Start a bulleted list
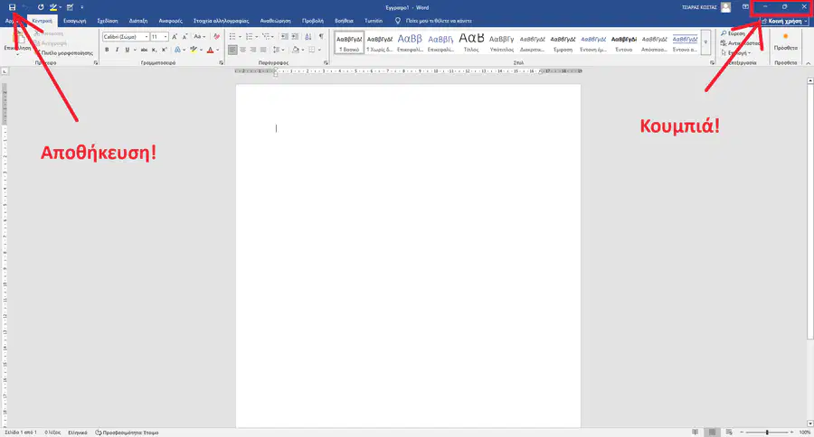The width and height of the screenshot is (814, 437). click(x=232, y=37)
